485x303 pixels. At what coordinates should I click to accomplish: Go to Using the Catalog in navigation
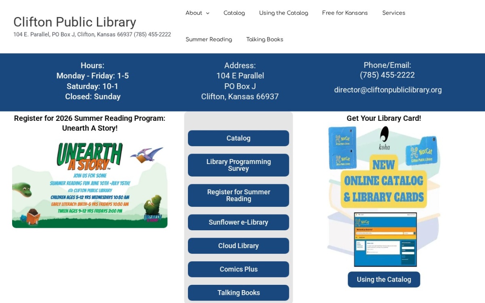(283, 13)
